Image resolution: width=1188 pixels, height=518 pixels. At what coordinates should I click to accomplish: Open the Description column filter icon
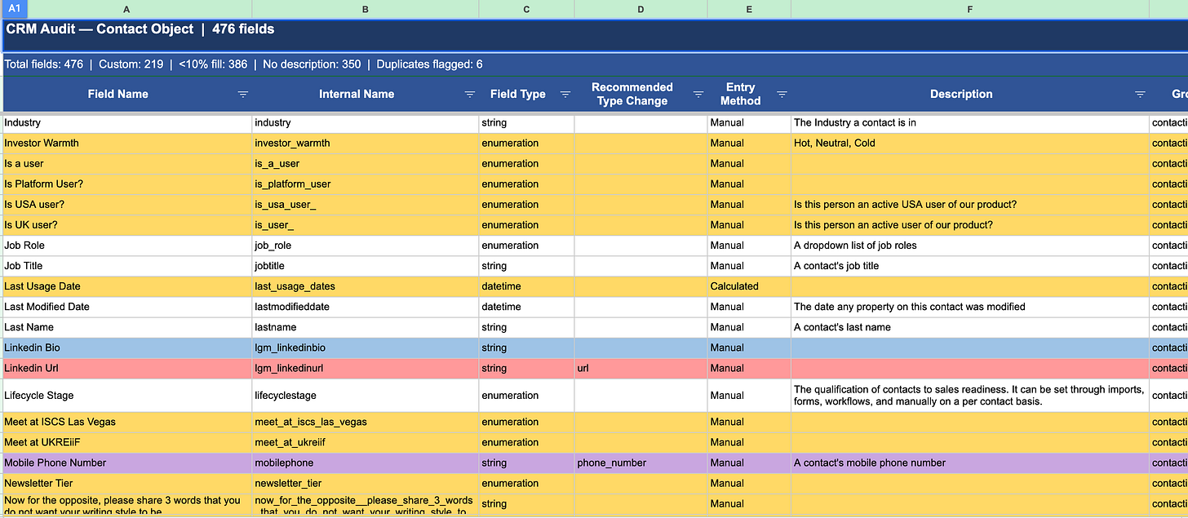click(1140, 95)
